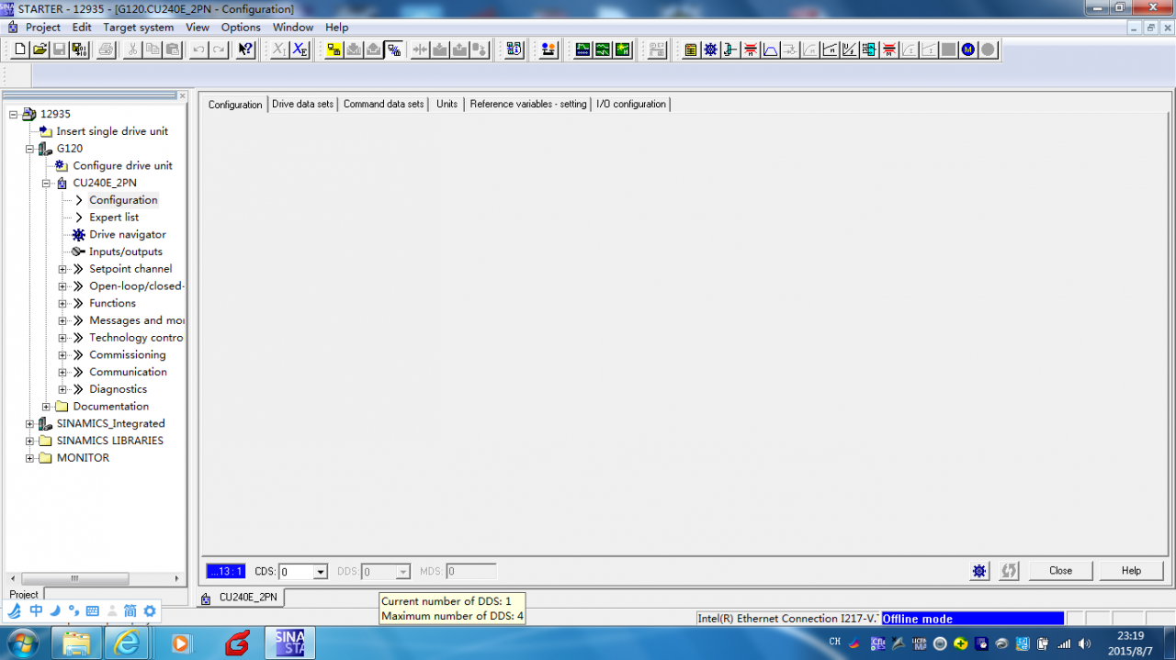Click the scissors Cut icon
The image size is (1176, 660).
click(x=132, y=50)
